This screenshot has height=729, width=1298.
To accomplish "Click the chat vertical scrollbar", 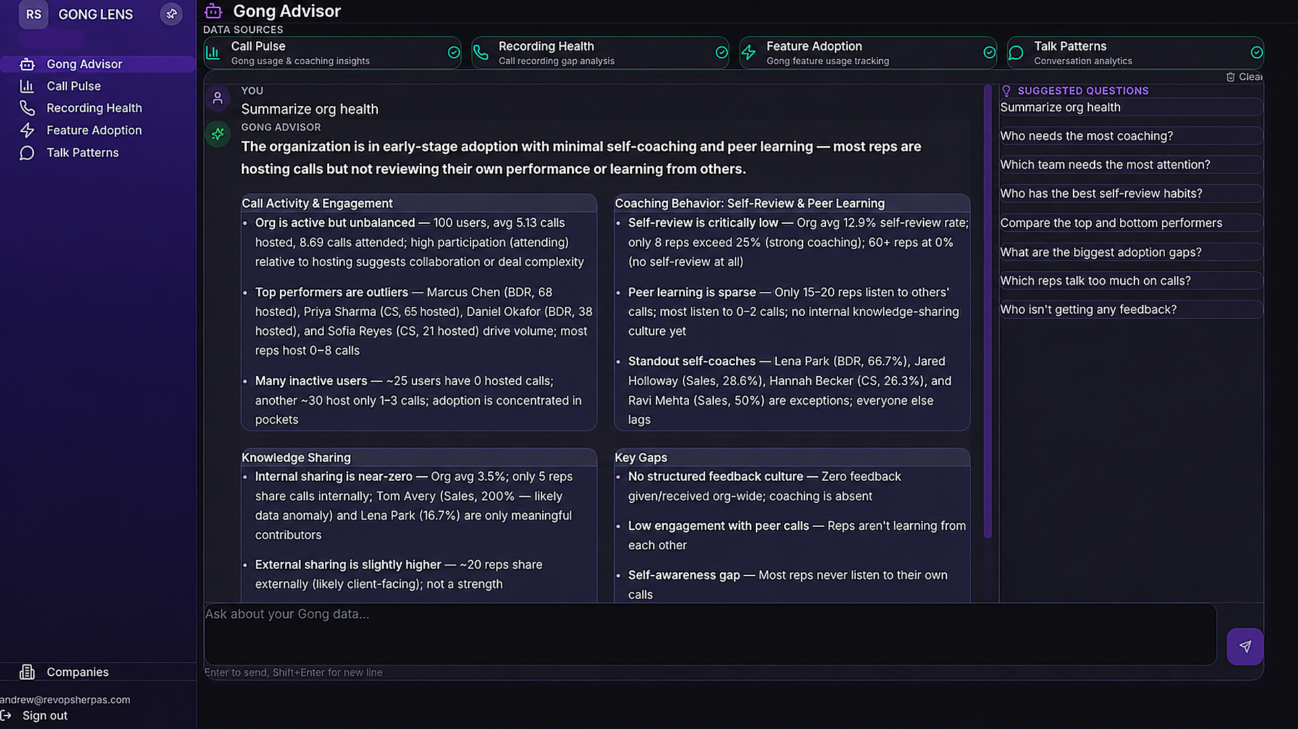I will point(988,311).
